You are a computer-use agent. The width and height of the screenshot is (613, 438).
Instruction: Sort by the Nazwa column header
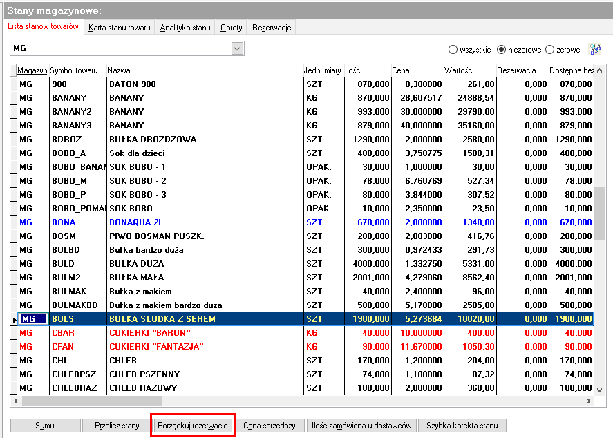[x=205, y=70]
